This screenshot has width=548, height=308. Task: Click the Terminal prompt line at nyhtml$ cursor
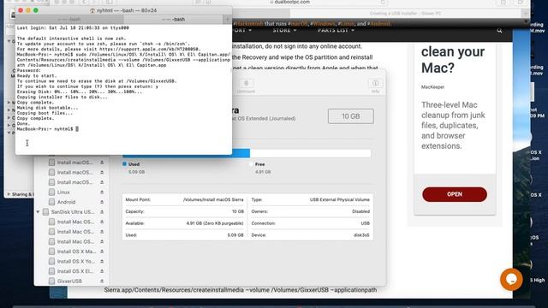(48, 129)
